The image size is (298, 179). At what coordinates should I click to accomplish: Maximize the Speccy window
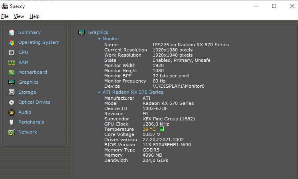274,6
